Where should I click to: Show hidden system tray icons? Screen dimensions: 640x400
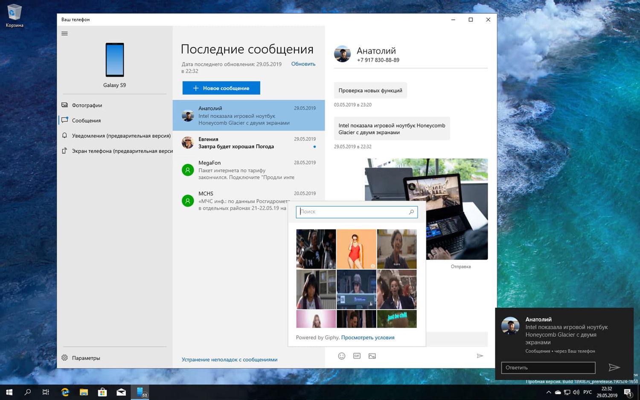548,392
